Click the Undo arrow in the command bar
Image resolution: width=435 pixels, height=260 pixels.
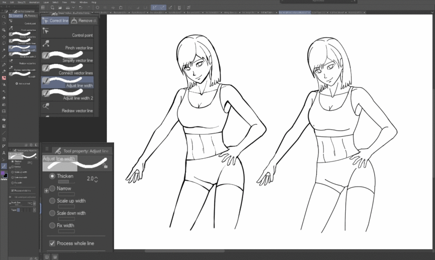point(81,7)
